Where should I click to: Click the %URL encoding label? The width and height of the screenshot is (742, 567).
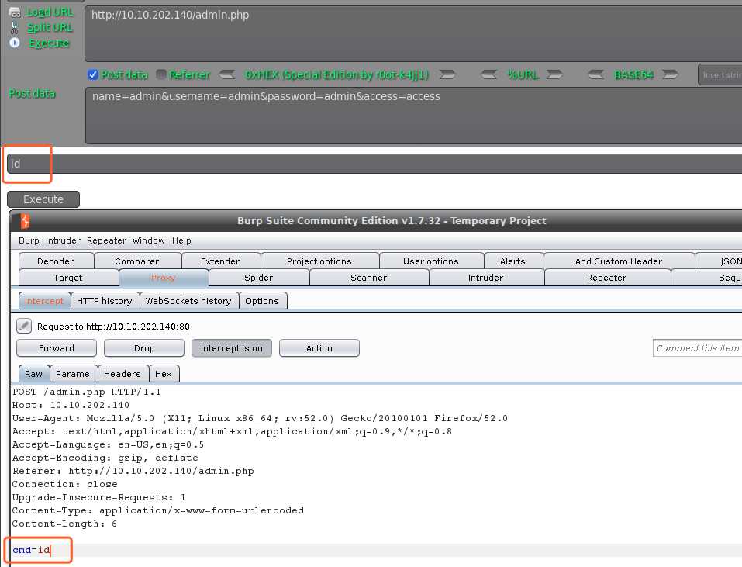click(523, 74)
